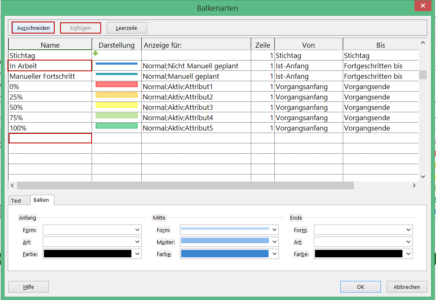The image size is (436, 300).
Task: Expand the Mitte Muster dropdown
Action: tap(229, 242)
